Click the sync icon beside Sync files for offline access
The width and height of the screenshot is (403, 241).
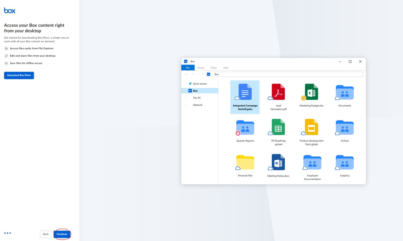[x=6, y=63]
